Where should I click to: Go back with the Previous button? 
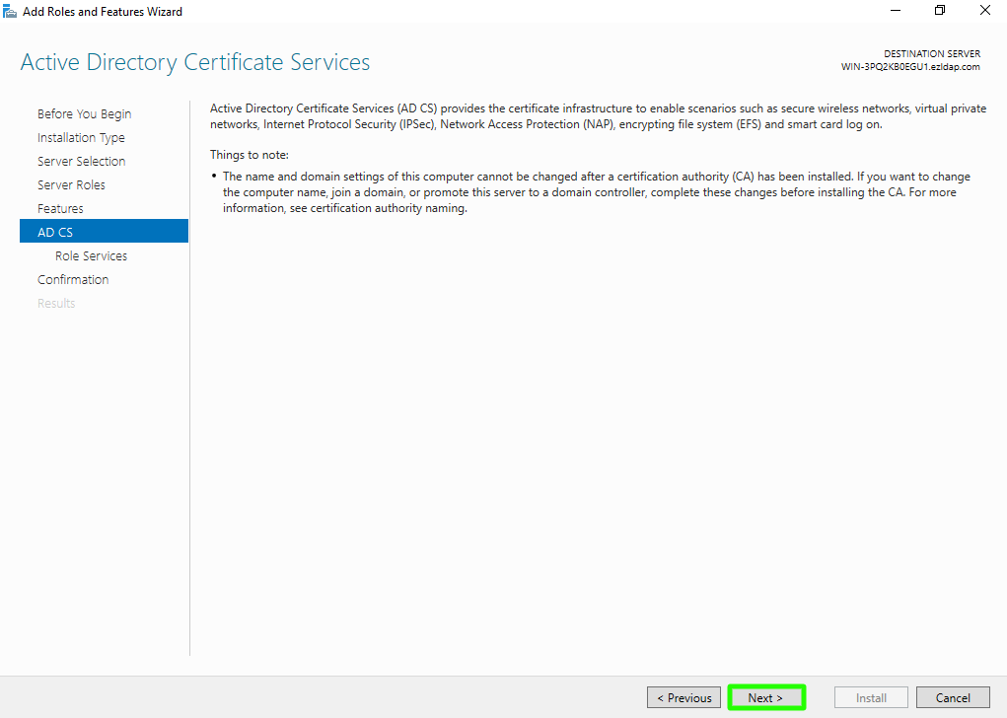point(683,698)
